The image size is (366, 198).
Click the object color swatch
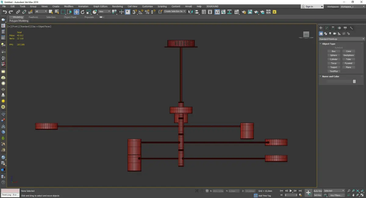tap(354, 81)
